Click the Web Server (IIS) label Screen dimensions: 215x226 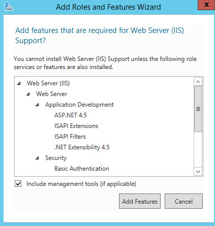point(48,83)
